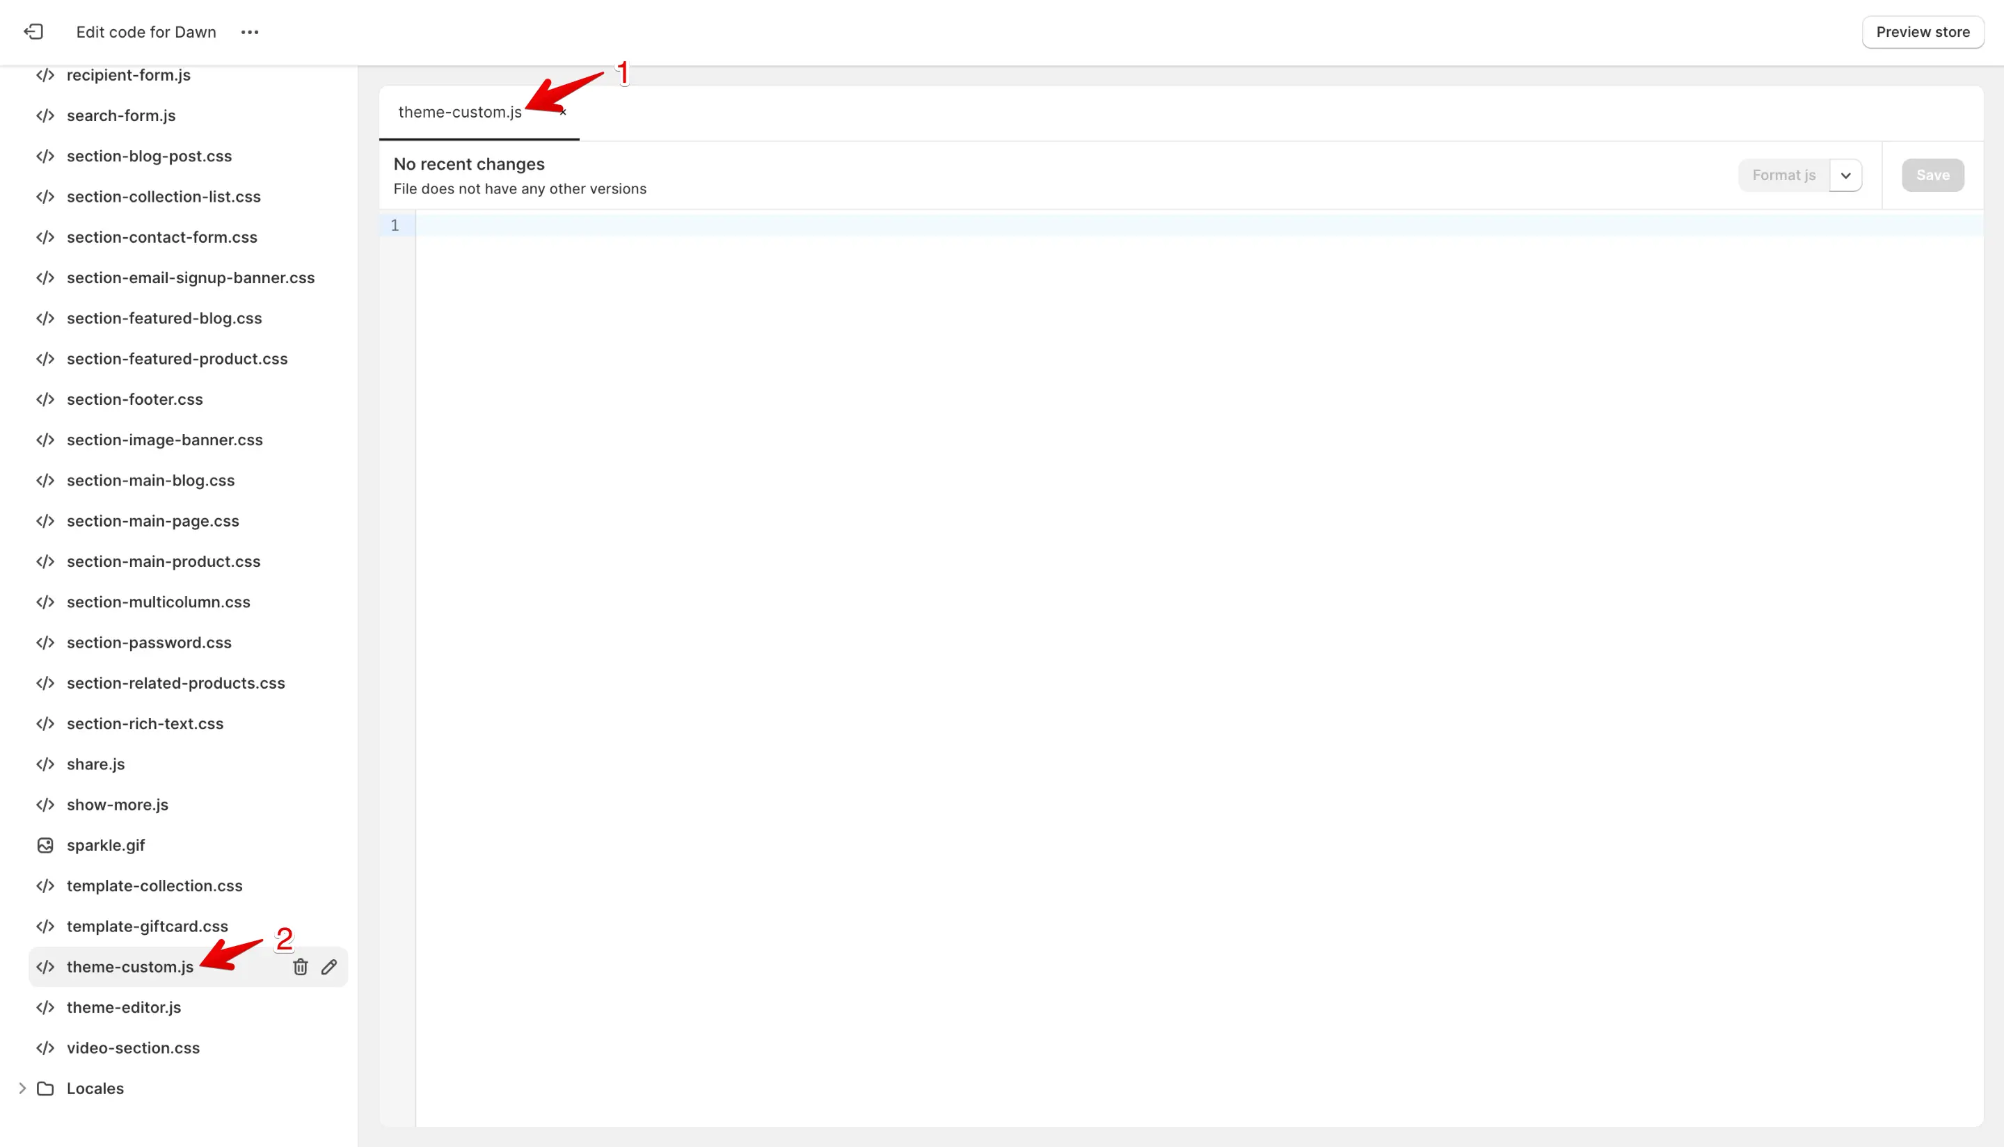Open section-related-products.css file
Screen dimensions: 2004x1147
click(x=176, y=683)
